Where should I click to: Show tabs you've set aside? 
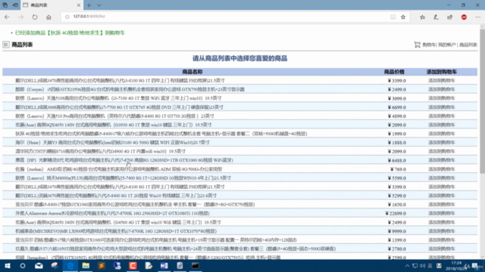tap(5, 5)
